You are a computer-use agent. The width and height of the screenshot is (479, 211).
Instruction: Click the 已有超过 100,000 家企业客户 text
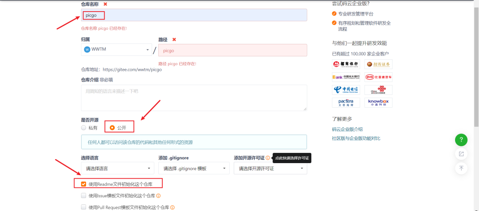(361, 54)
